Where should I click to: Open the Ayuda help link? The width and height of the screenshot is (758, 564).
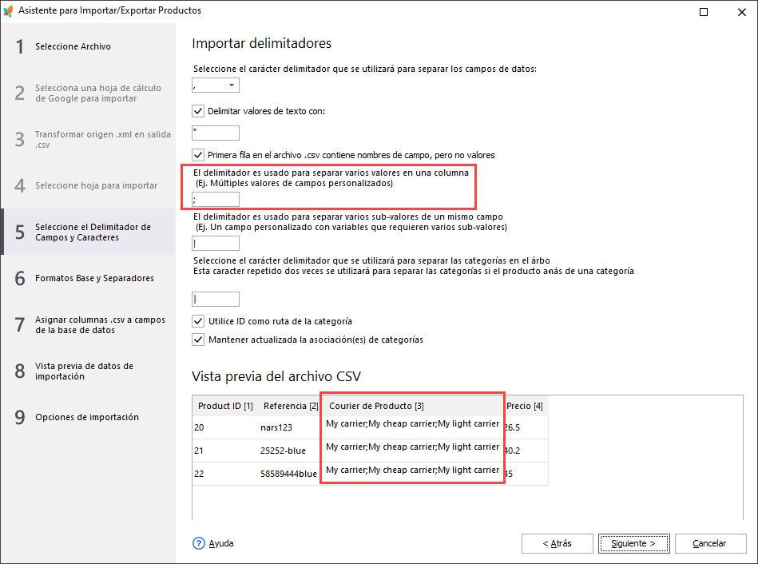point(221,543)
